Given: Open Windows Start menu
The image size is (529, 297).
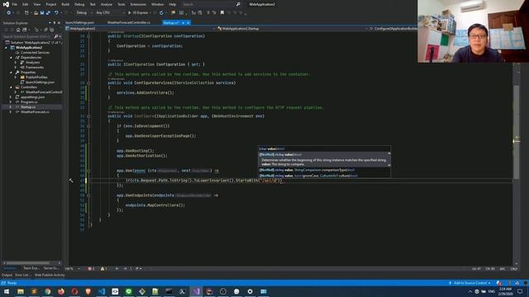Looking at the screenshot, I should [x=7, y=291].
